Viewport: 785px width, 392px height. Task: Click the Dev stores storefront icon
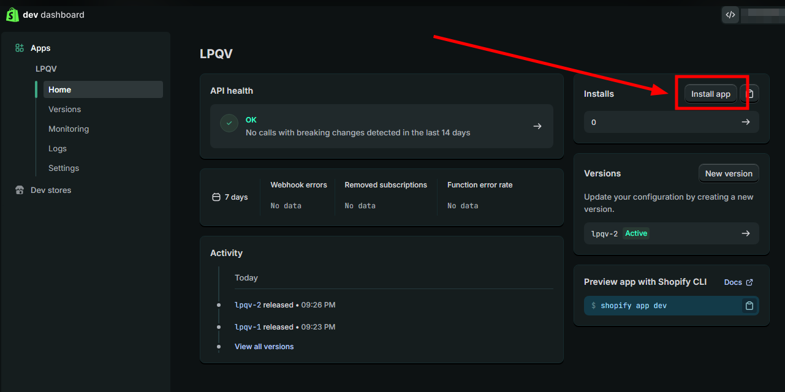click(x=20, y=190)
